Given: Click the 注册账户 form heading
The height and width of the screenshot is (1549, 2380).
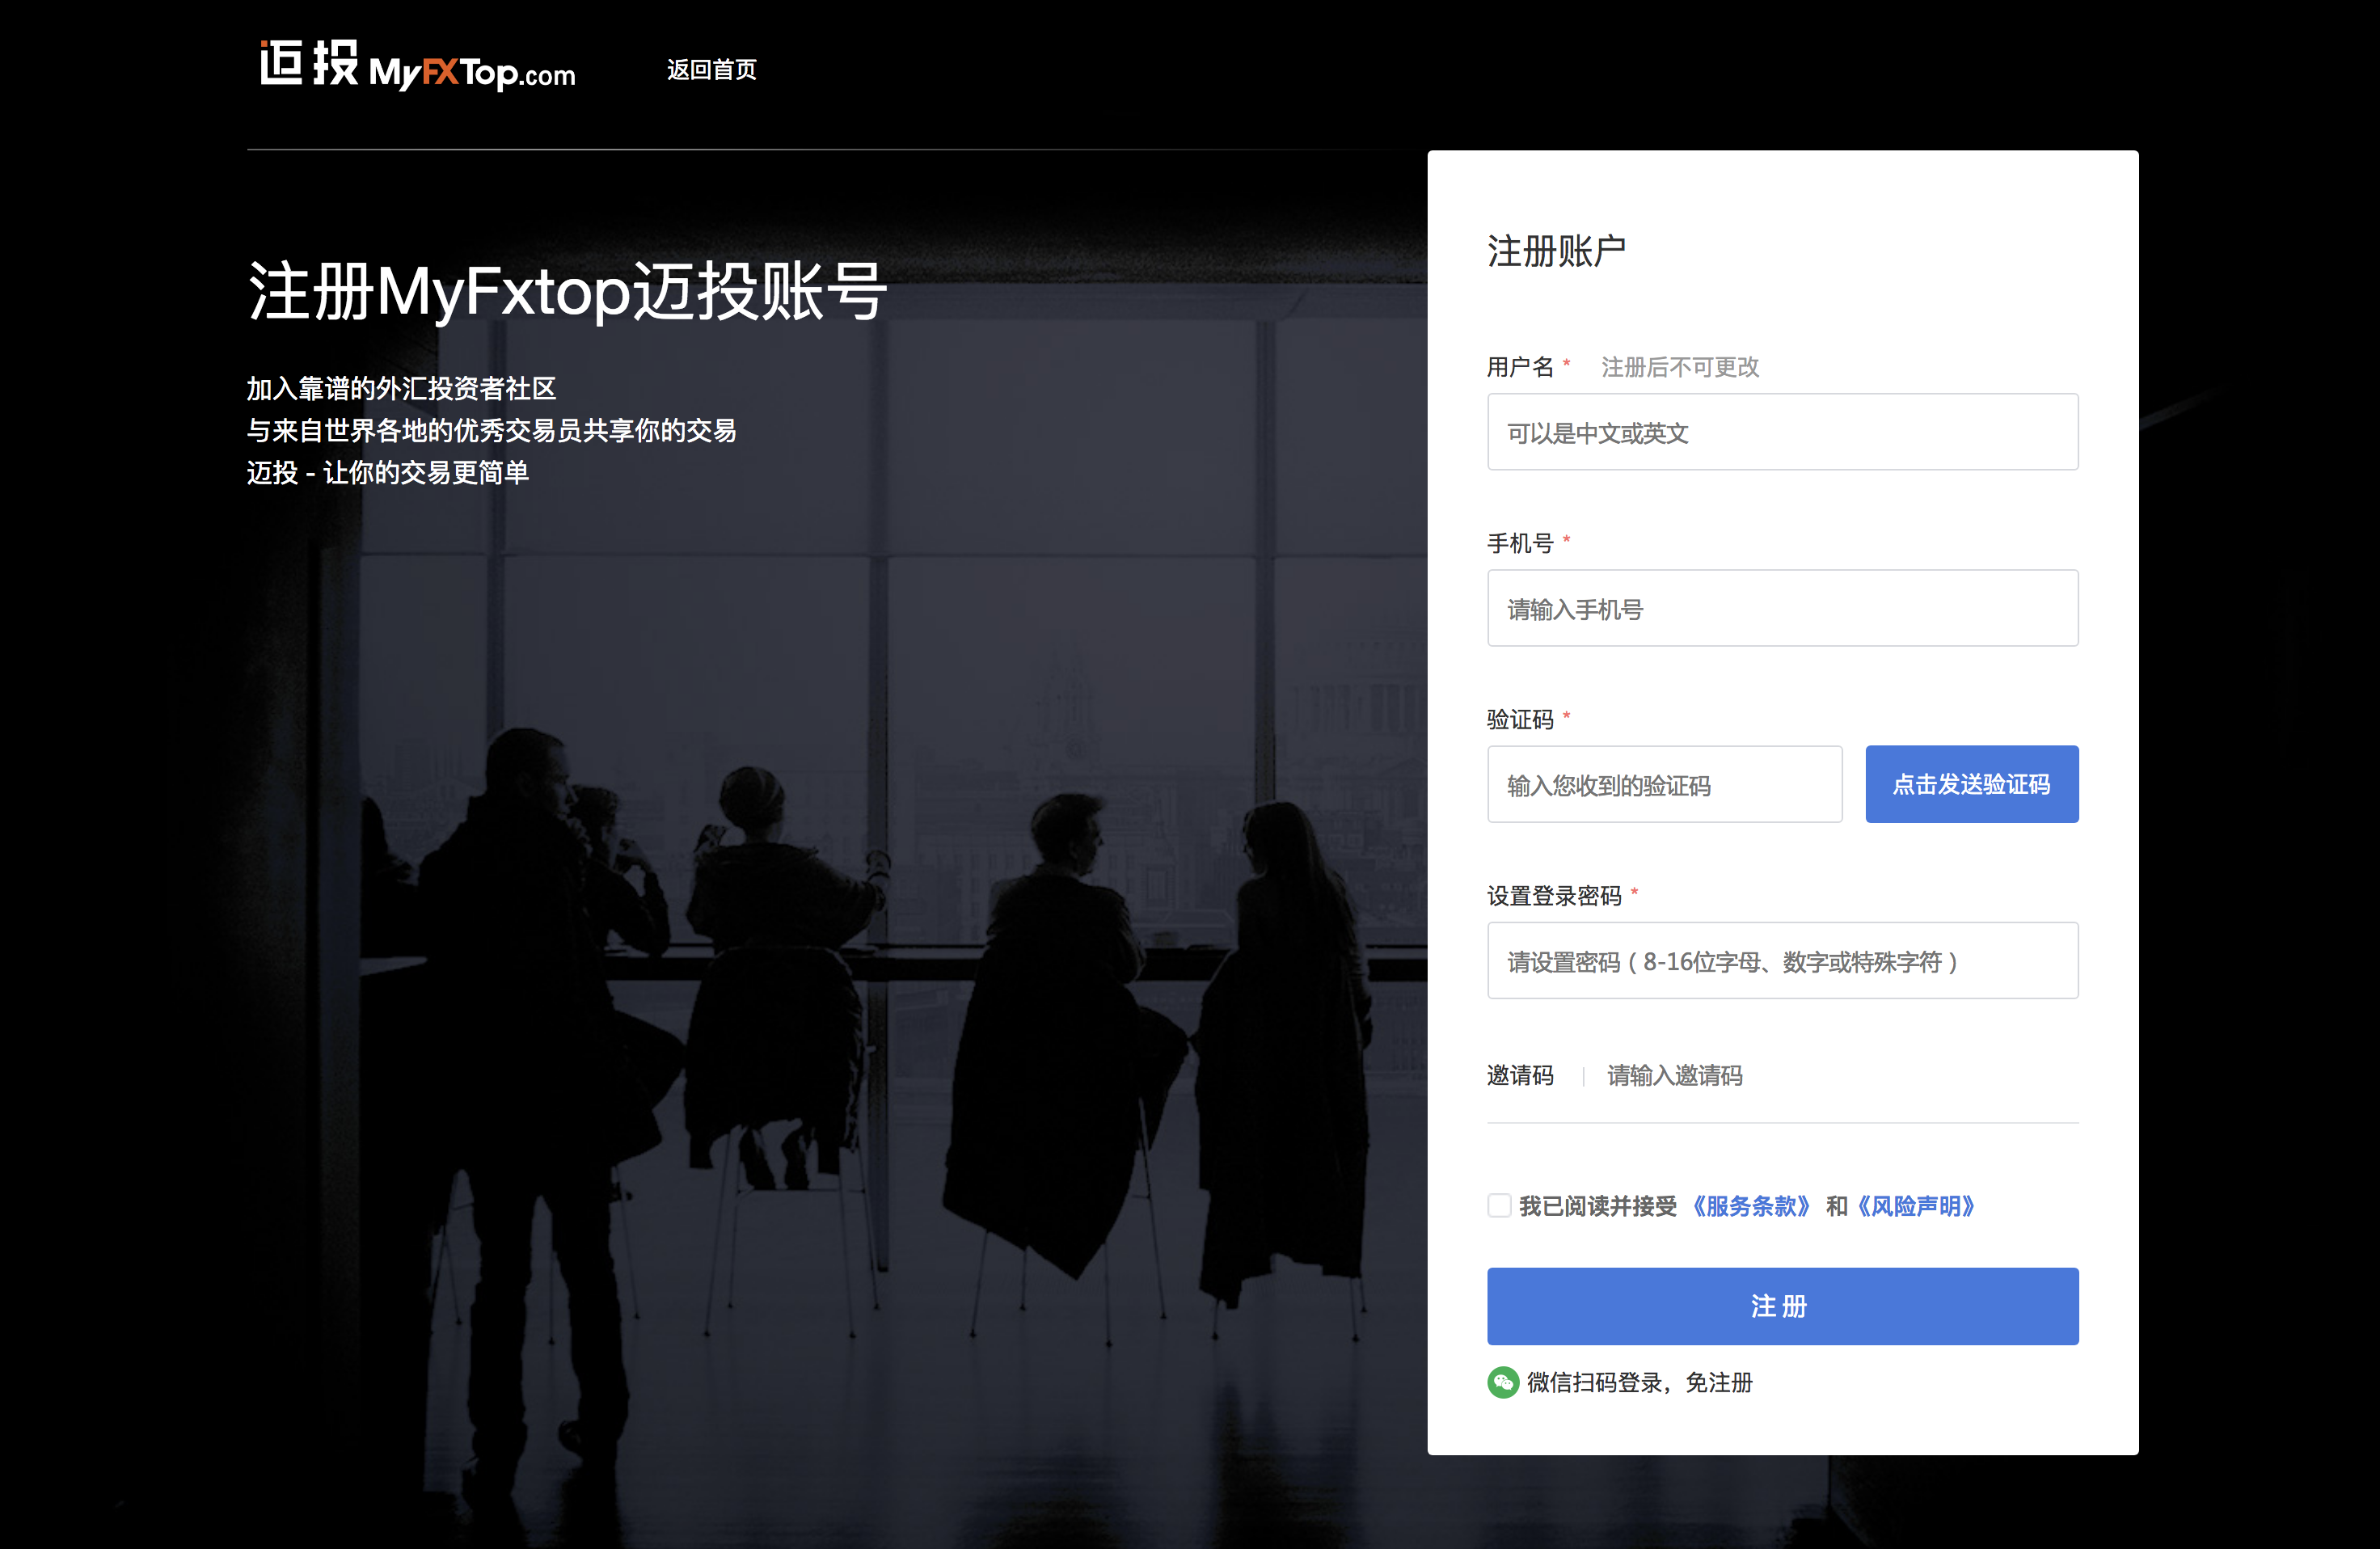Looking at the screenshot, I should pos(1556,250).
